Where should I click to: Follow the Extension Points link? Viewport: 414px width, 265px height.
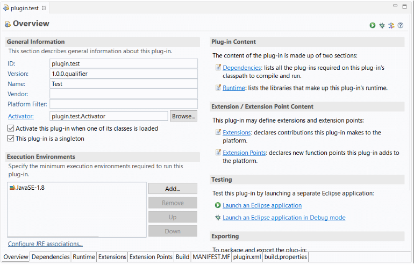coord(244,153)
